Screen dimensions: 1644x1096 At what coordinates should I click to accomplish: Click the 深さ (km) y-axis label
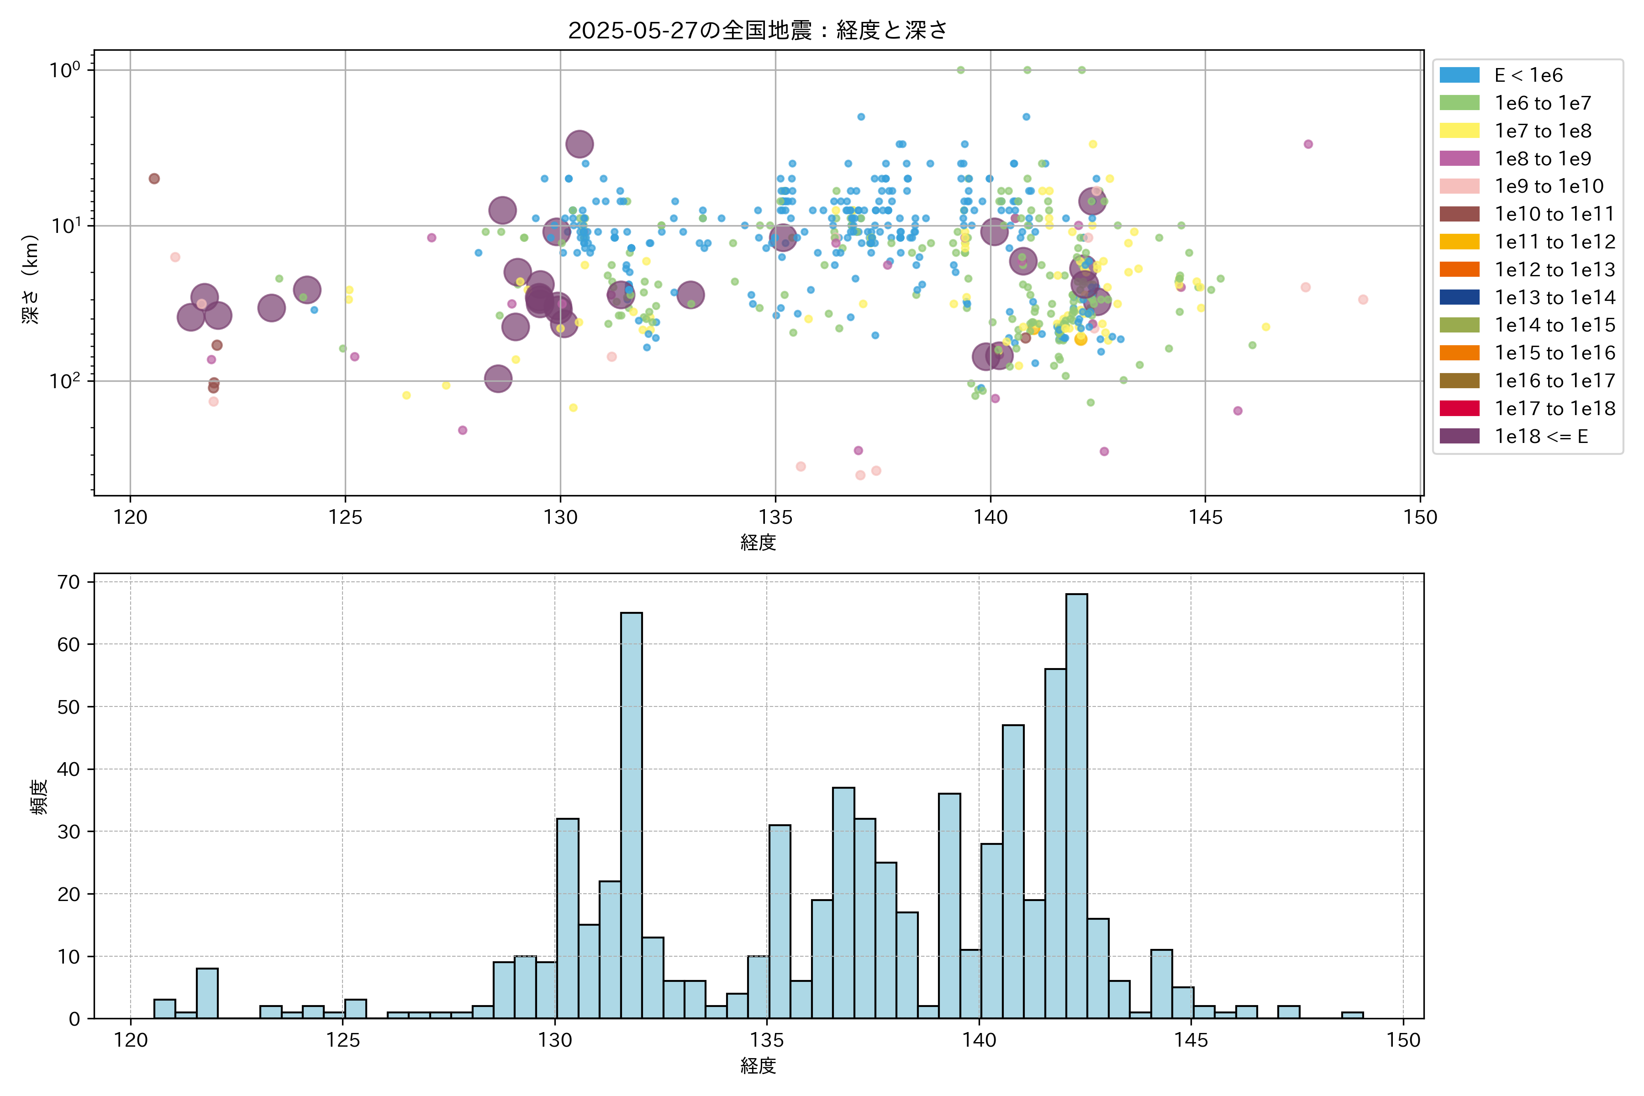[30, 279]
